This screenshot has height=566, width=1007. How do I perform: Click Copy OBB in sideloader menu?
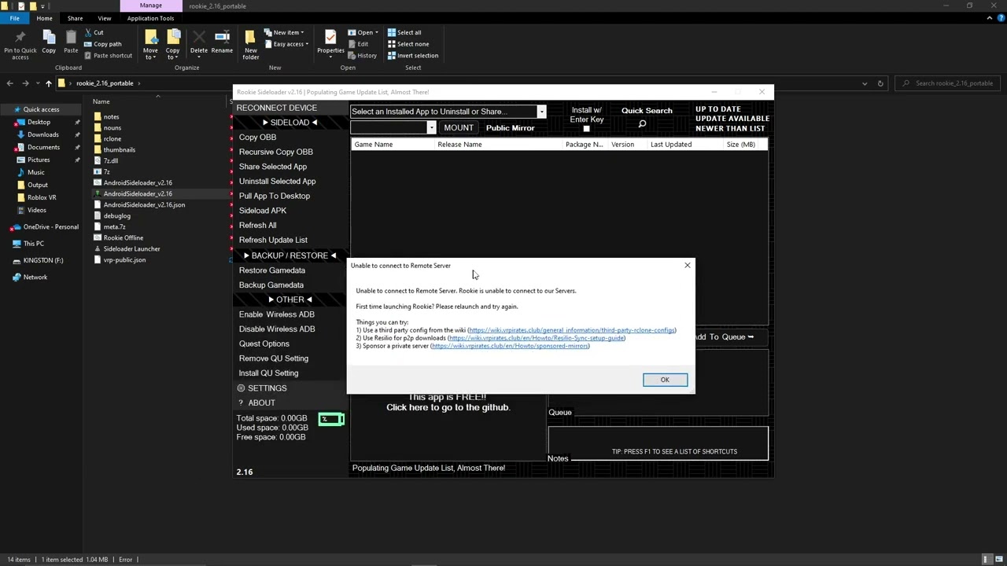click(x=257, y=137)
